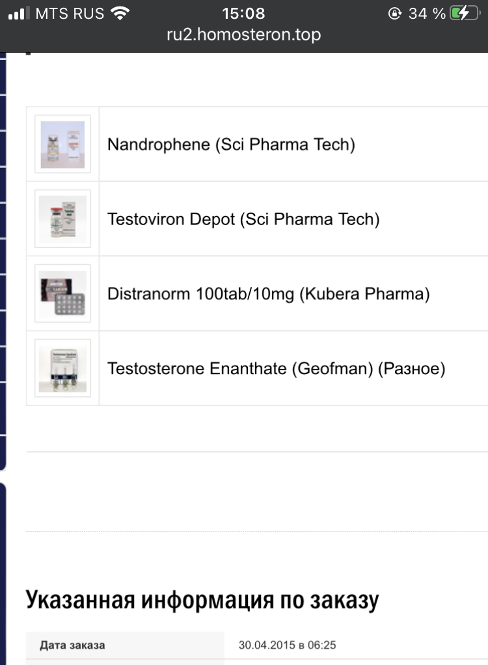Image resolution: width=488 pixels, height=665 pixels.
Task: Open the Nandrophene product thumbnail
Action: pos(62,144)
